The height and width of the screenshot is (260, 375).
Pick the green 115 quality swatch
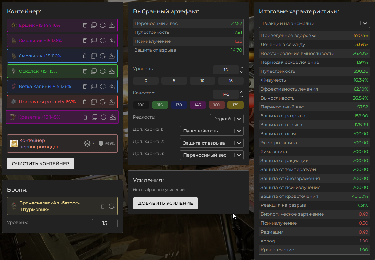160,105
